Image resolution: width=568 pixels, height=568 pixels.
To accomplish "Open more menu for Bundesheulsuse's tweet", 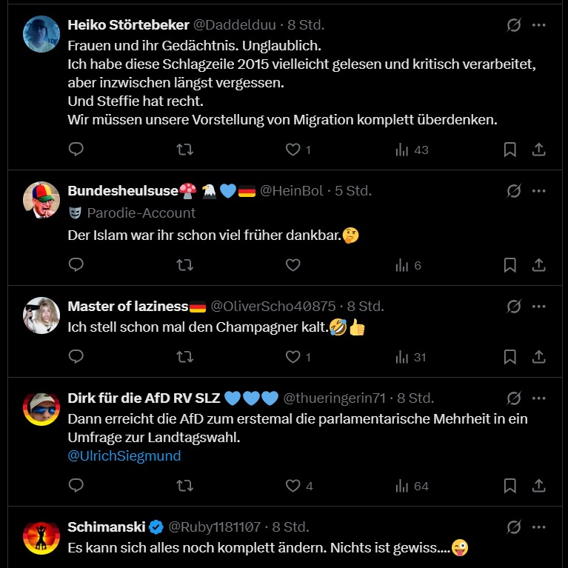I will [539, 191].
